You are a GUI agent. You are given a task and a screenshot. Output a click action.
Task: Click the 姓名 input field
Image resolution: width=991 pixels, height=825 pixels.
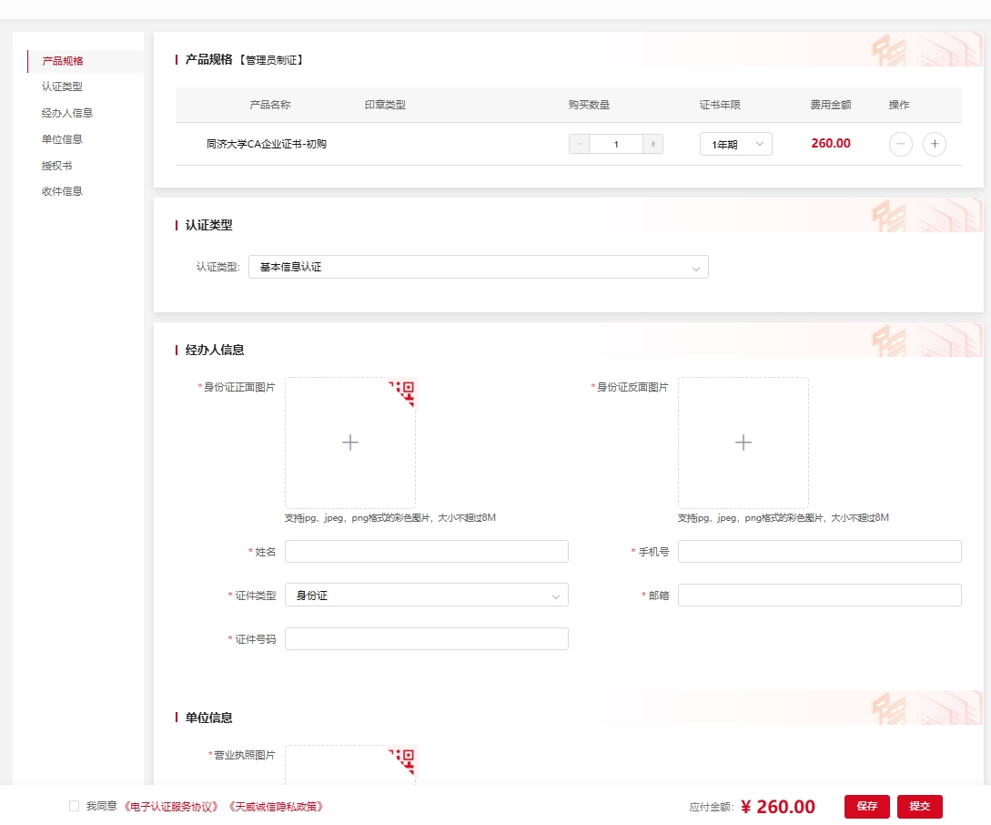(x=426, y=552)
